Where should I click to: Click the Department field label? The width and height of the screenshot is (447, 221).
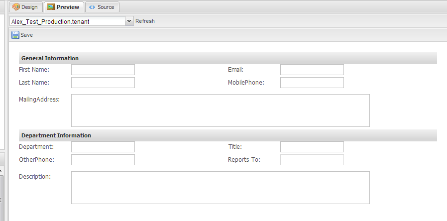tap(36, 147)
